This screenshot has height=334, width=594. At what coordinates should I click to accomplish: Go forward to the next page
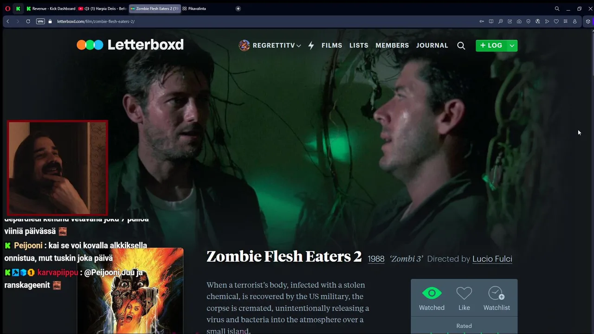pos(18,21)
